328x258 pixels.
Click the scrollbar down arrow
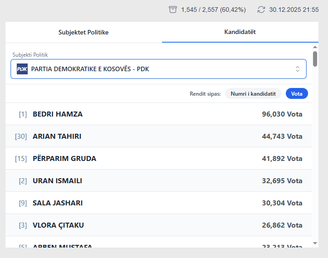pyautogui.click(x=315, y=243)
